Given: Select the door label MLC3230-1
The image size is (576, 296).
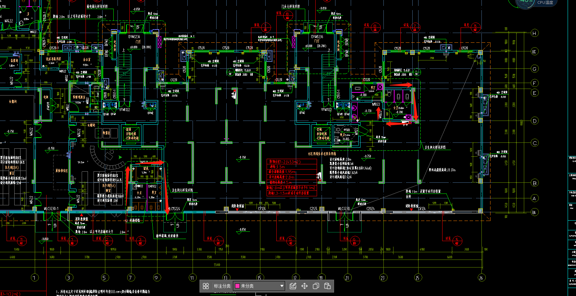Looking at the screenshot, I should pyautogui.click(x=51, y=209).
